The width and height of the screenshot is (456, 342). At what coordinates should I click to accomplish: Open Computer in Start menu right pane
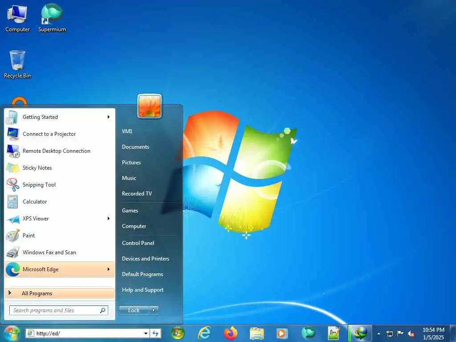tap(134, 226)
